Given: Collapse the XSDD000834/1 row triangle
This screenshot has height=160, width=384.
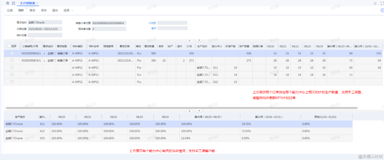Looking at the screenshot, I should coord(44,60).
